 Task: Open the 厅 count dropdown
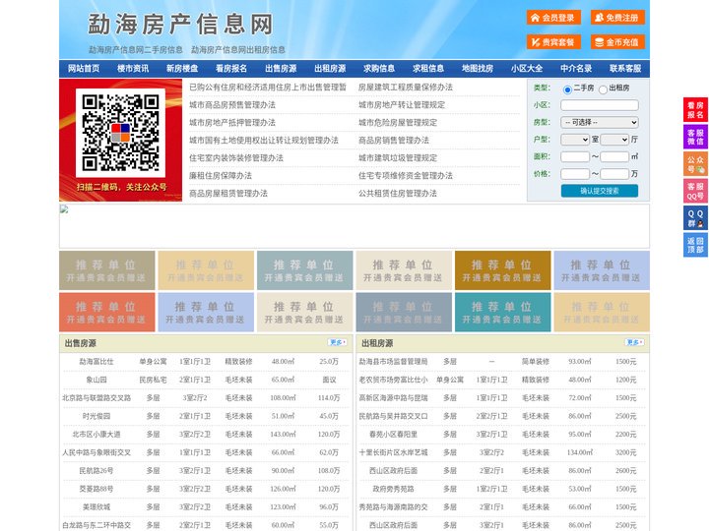click(614, 140)
